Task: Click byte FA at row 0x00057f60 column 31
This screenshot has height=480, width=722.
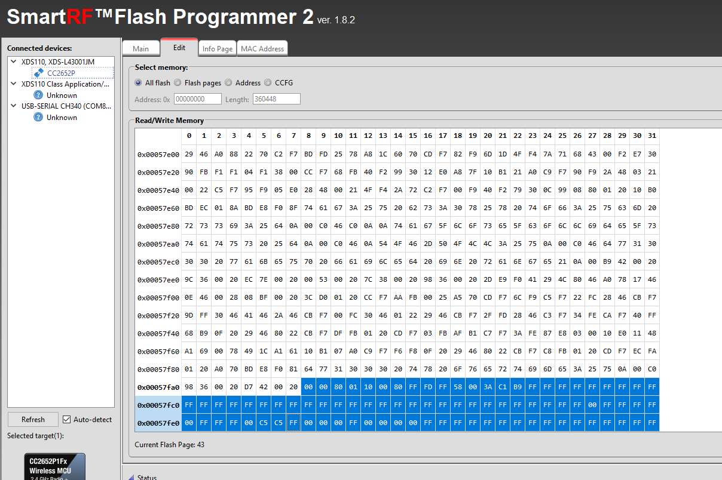Action: (x=652, y=351)
